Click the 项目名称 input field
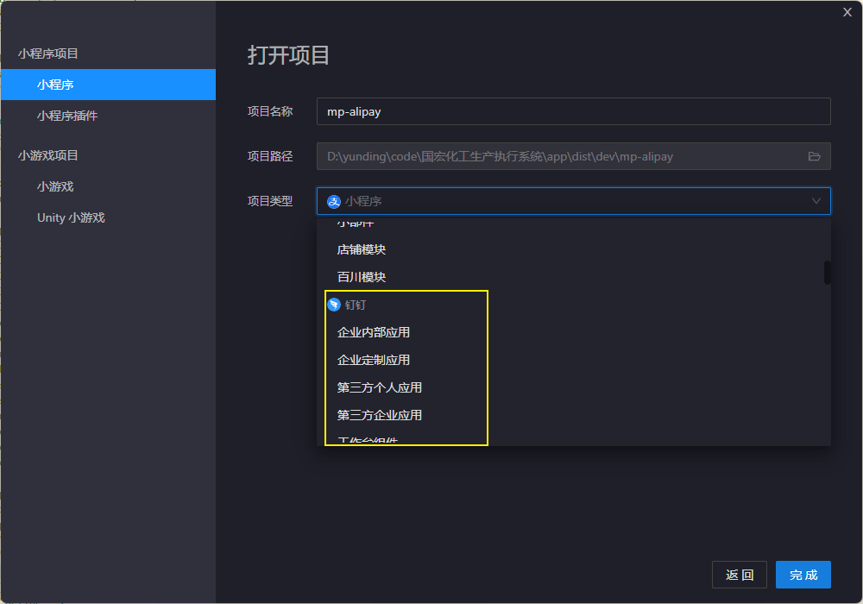The height and width of the screenshot is (604, 863). (x=574, y=111)
